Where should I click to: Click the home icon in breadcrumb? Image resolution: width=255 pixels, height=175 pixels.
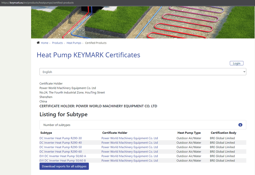pos(38,43)
